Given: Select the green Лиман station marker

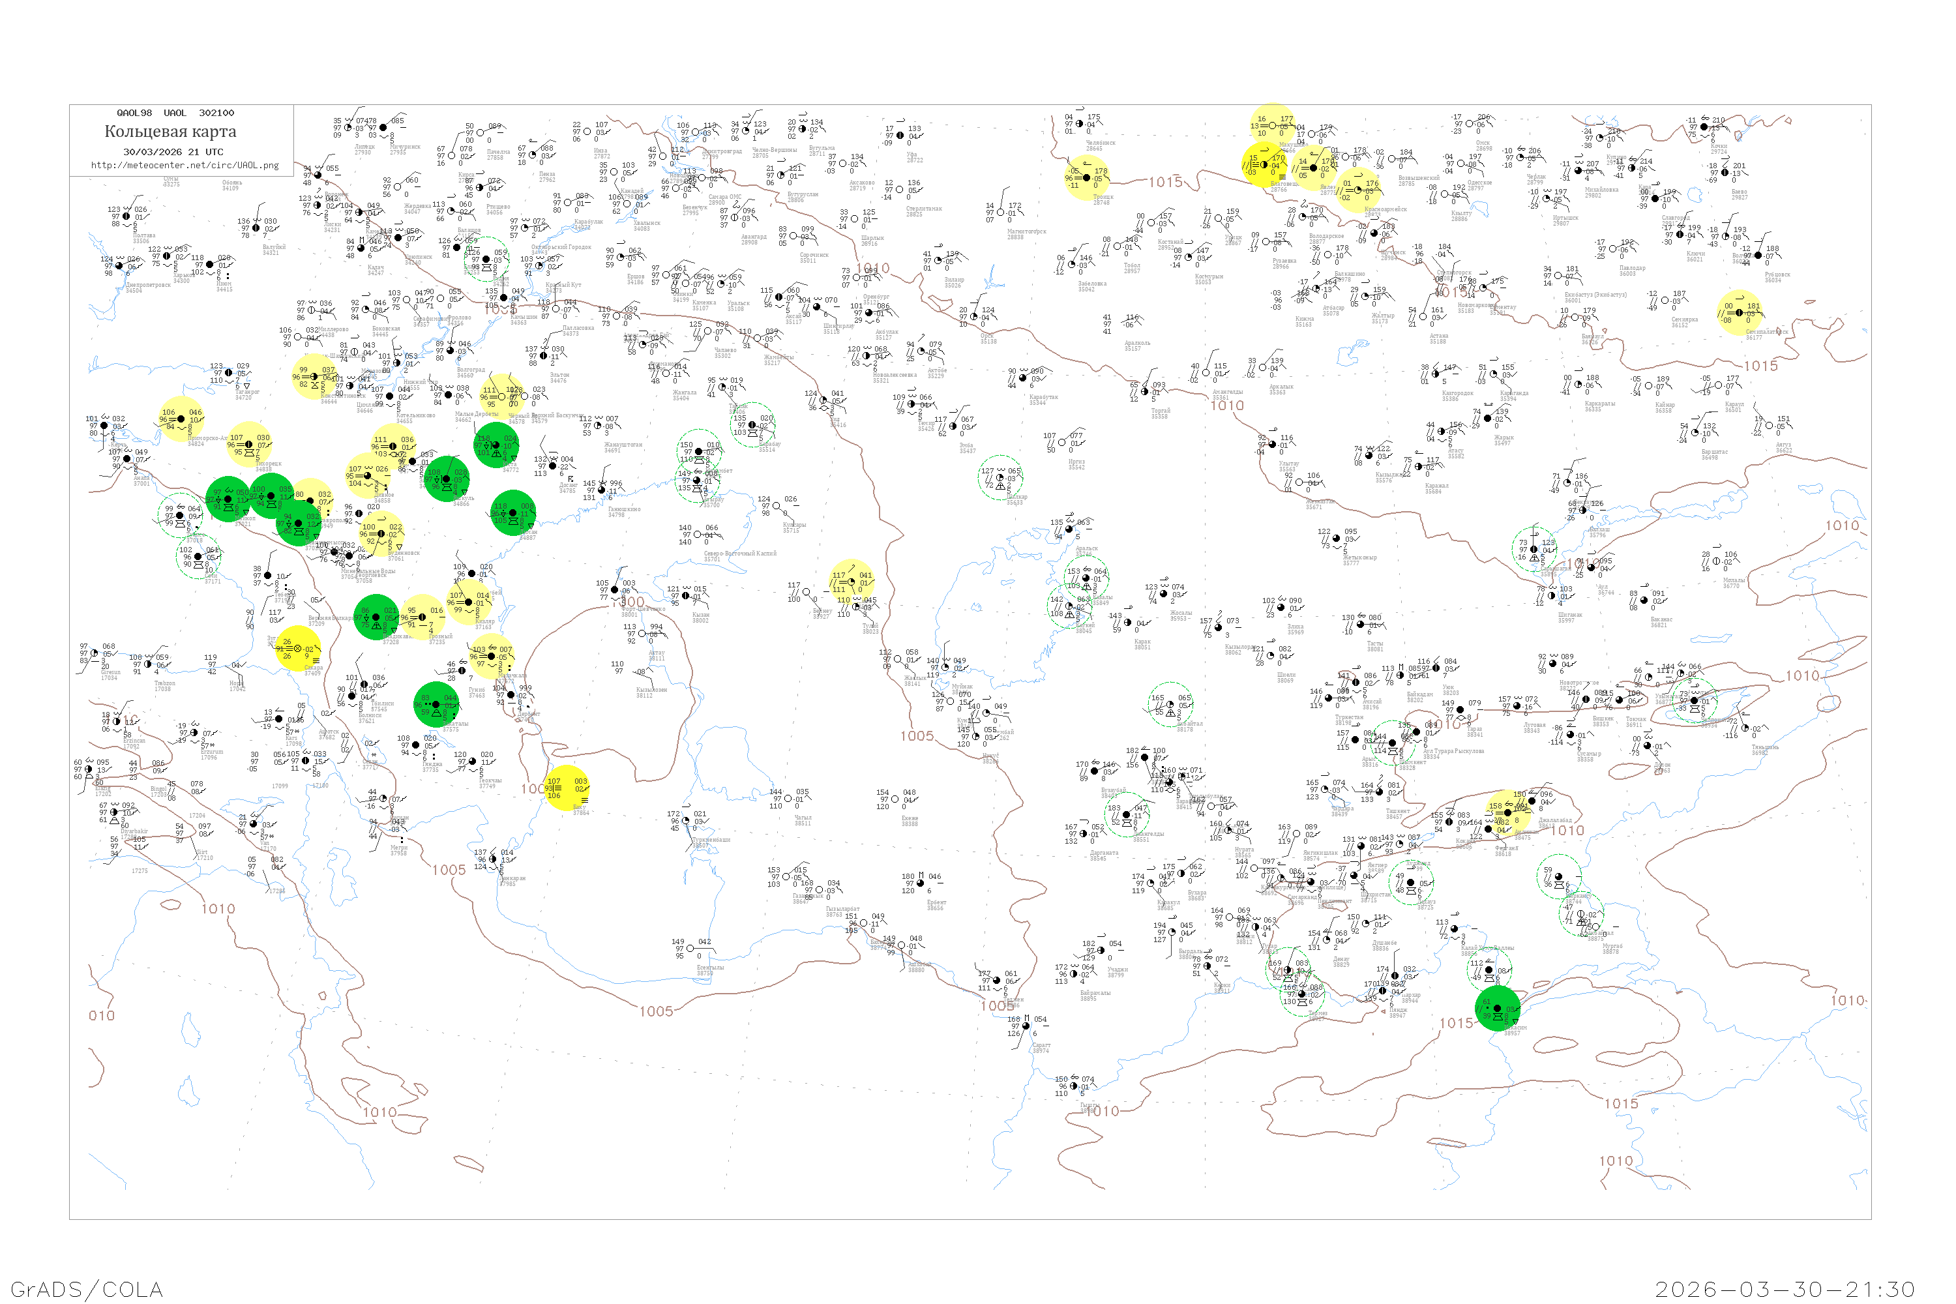Looking at the screenshot, I should tap(513, 513).
